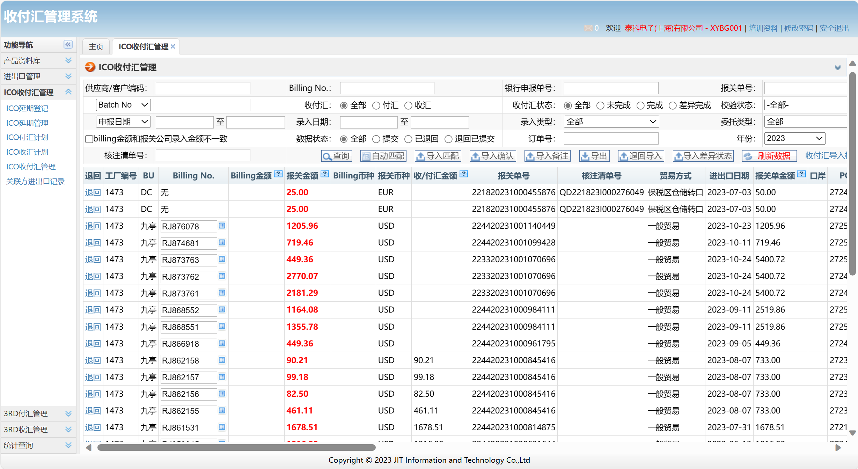The width and height of the screenshot is (858, 469).
Task: Click the 退回导入 button
Action: point(641,156)
